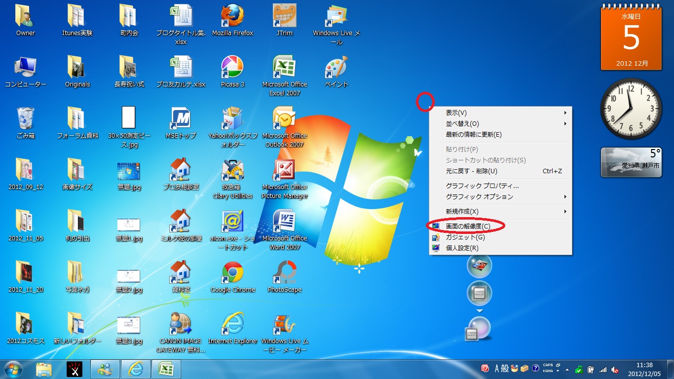674x379 pixels.
Task: Select Windows Live ムービー メーカー icon
Action: [x=285, y=333]
